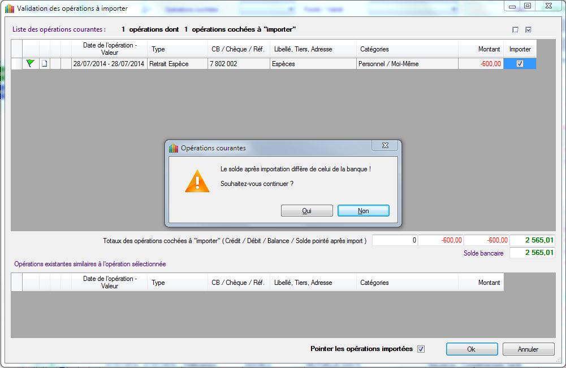Uncheck 'Pointer les opérations importées'

coord(421,349)
